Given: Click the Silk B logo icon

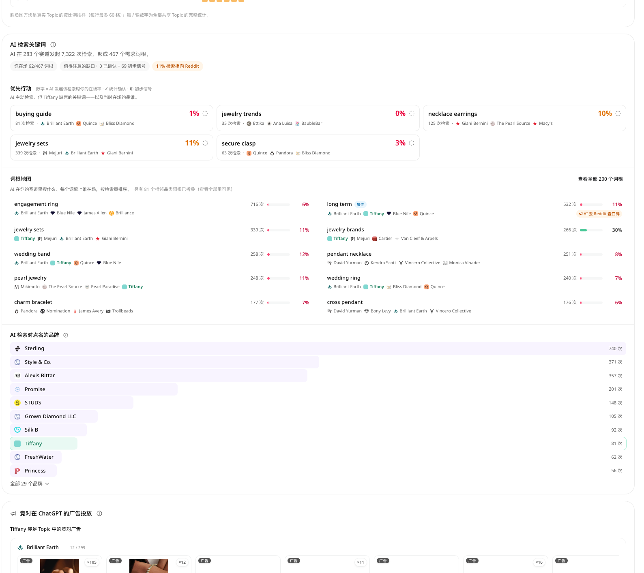Looking at the screenshot, I should (17, 430).
